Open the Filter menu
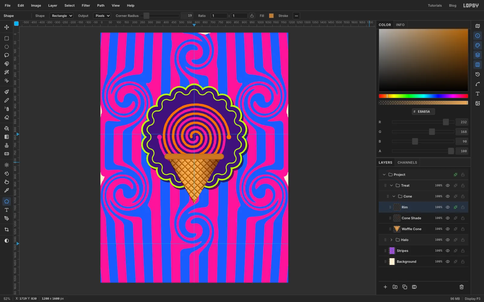The image size is (484, 302). coord(86,5)
